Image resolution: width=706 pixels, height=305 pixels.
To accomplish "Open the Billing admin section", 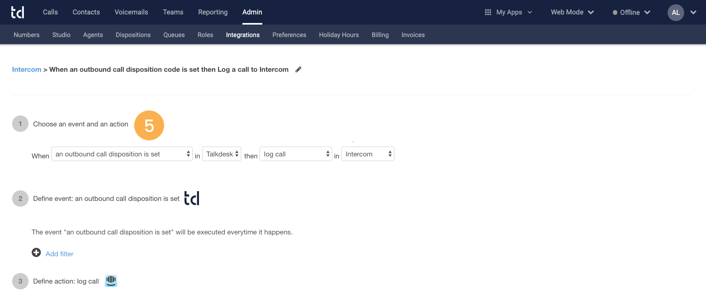I will (x=380, y=35).
